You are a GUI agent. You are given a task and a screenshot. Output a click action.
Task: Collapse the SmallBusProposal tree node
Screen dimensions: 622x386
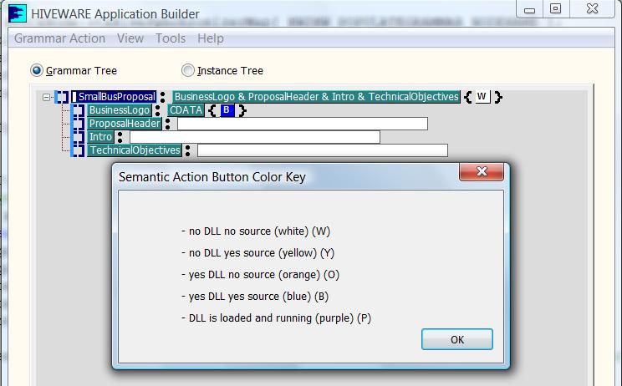click(x=47, y=97)
